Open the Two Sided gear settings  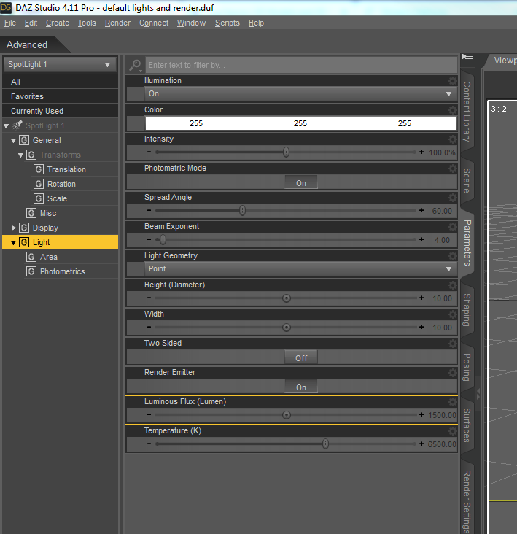pyautogui.click(x=452, y=344)
